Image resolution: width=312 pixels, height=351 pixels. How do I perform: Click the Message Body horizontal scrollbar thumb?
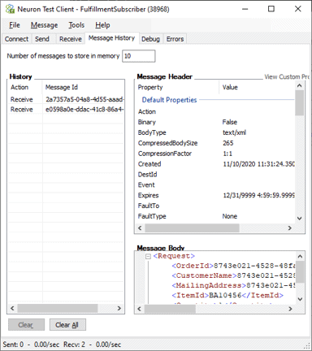coord(170,309)
